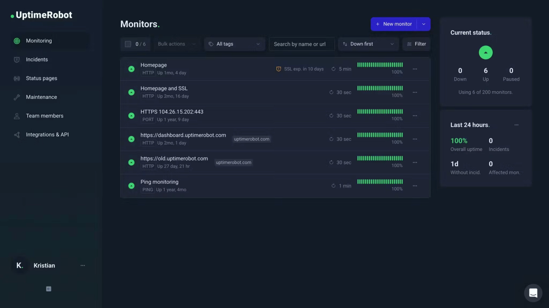Screen dimensions: 549x308
Task: Click the SSL exp. in 10 days text
Action: click(x=304, y=69)
